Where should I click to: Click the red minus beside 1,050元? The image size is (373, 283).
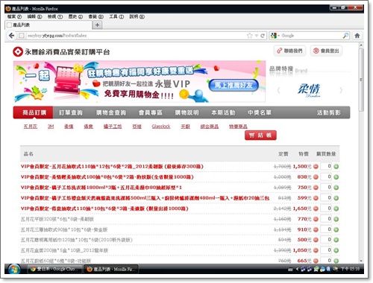tap(316, 250)
